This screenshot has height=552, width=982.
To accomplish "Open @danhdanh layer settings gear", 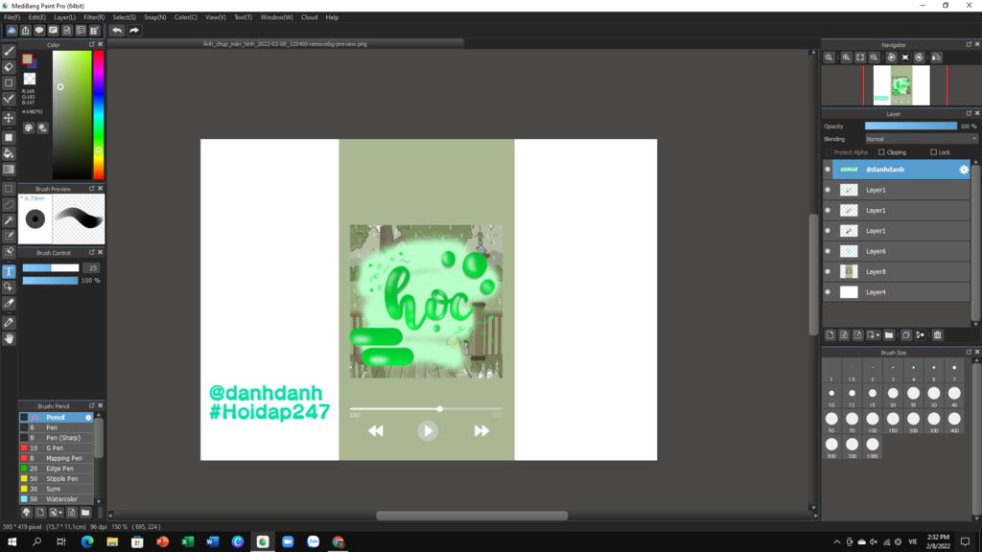I will point(964,170).
